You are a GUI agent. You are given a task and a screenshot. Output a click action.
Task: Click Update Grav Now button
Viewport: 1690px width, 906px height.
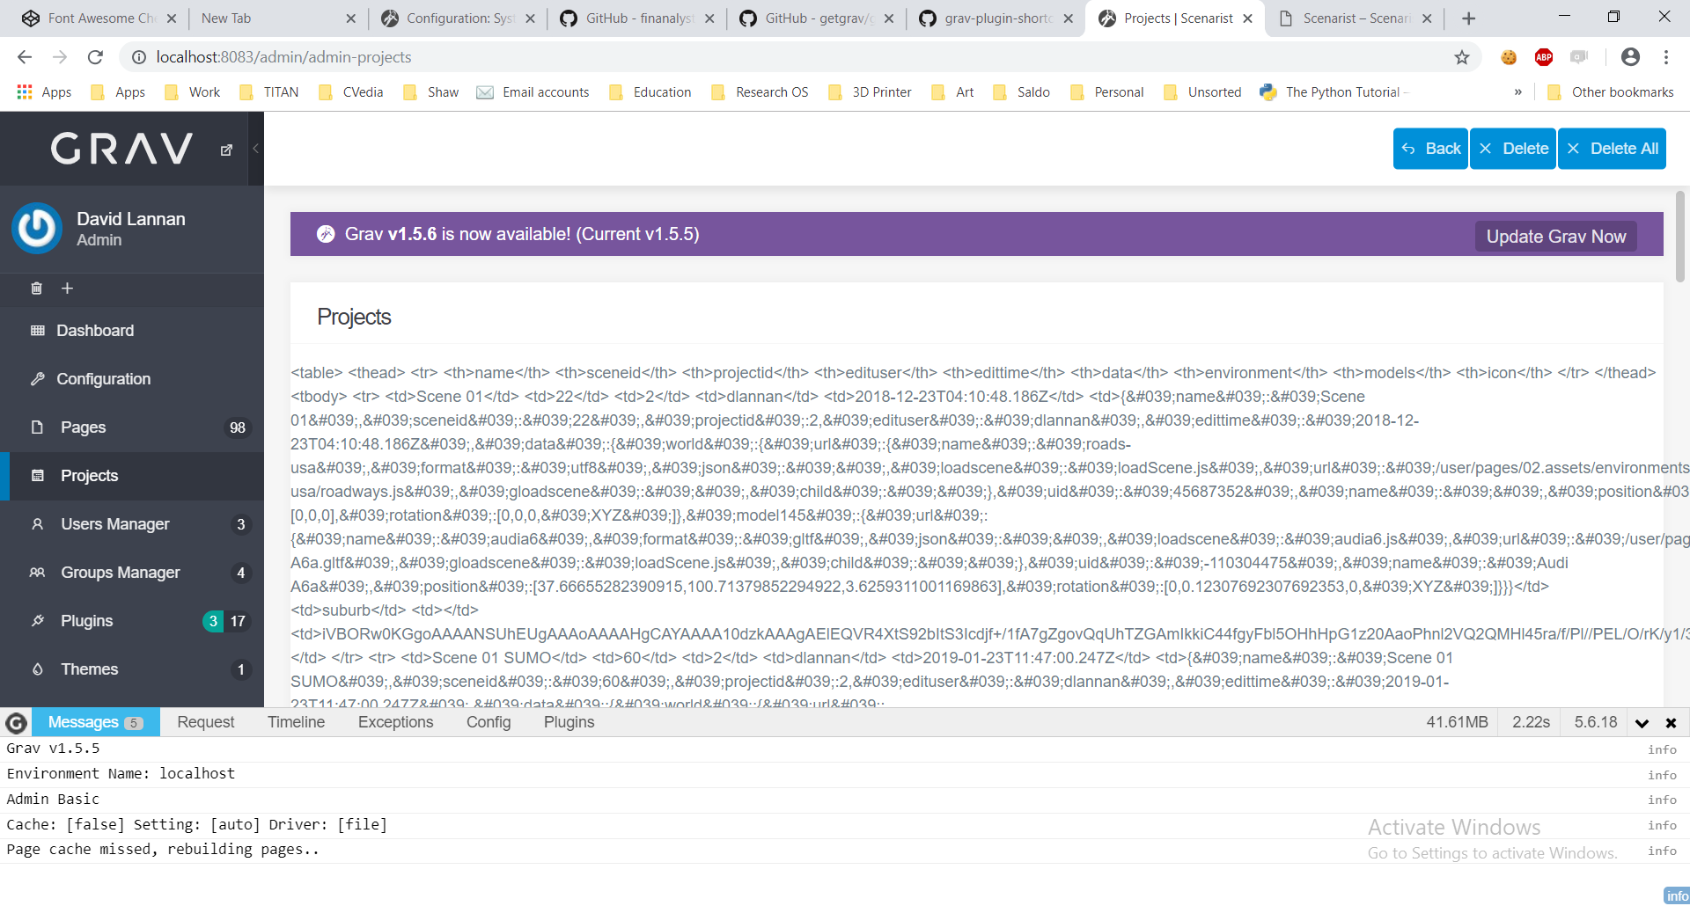pos(1555,237)
